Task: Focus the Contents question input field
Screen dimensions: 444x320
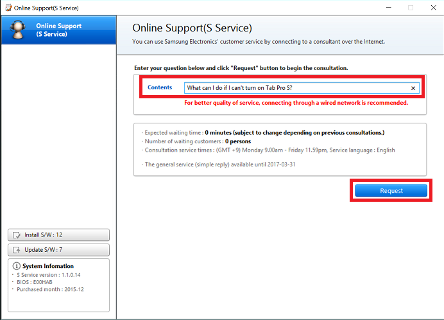Action: (x=302, y=88)
